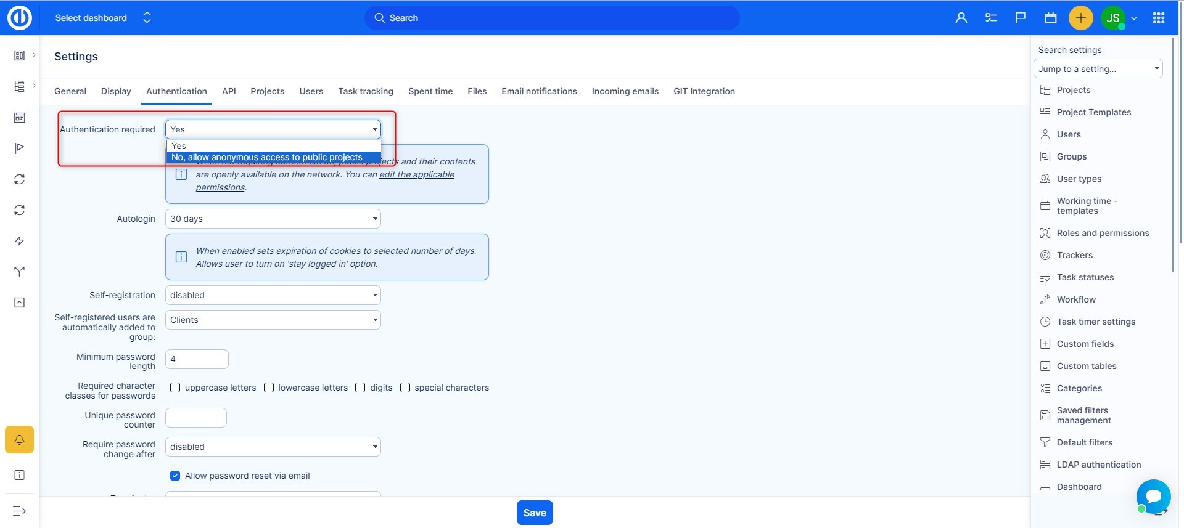Open the live chat bubble icon
This screenshot has height=528, width=1184.
click(1153, 496)
